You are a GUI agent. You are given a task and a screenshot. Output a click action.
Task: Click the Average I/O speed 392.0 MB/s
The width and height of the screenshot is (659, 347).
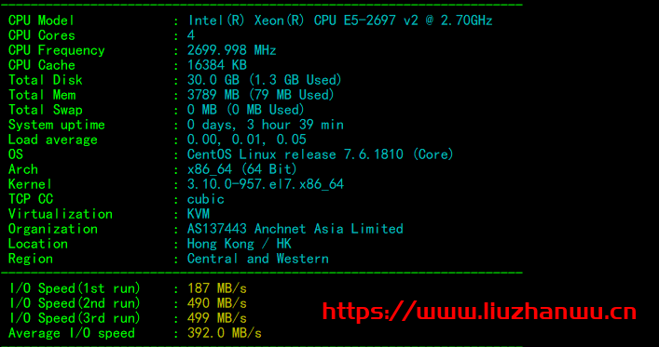(x=225, y=333)
